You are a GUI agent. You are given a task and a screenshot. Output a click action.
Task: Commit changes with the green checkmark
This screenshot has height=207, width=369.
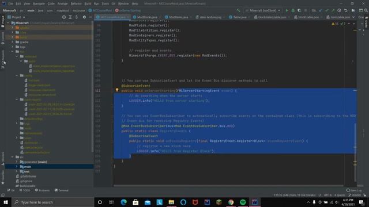pos(327,10)
